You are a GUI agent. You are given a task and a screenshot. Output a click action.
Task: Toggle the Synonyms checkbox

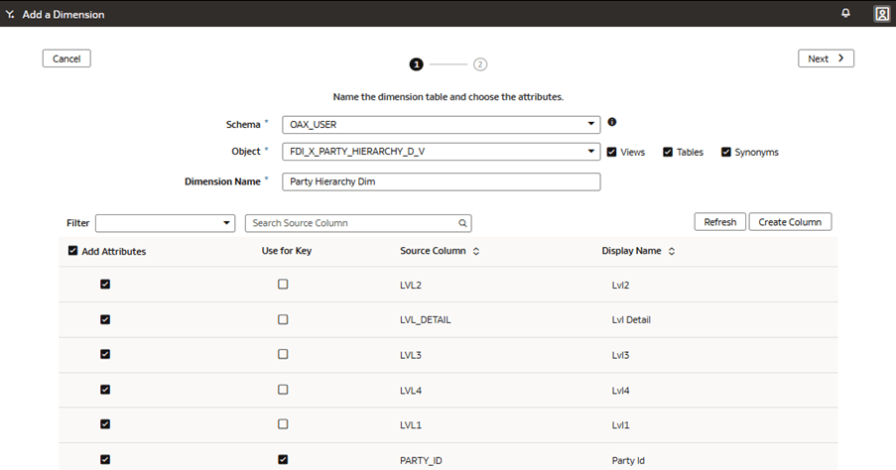click(x=726, y=152)
